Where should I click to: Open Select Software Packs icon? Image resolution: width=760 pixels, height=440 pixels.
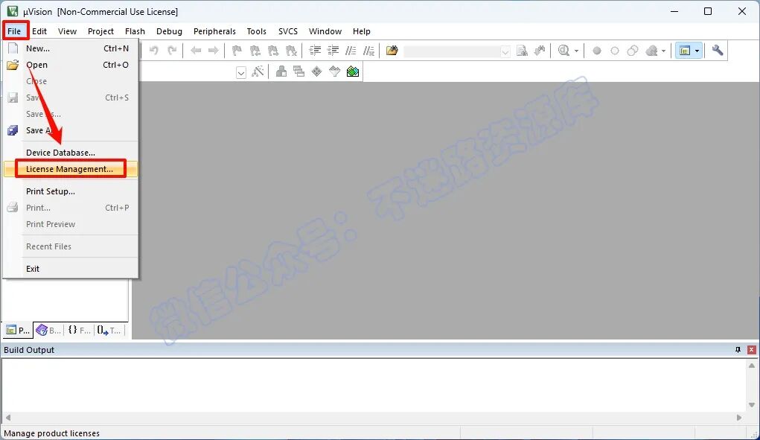pos(334,71)
